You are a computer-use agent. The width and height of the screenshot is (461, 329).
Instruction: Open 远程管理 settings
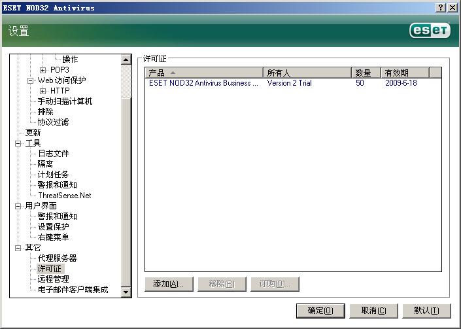pos(53,279)
